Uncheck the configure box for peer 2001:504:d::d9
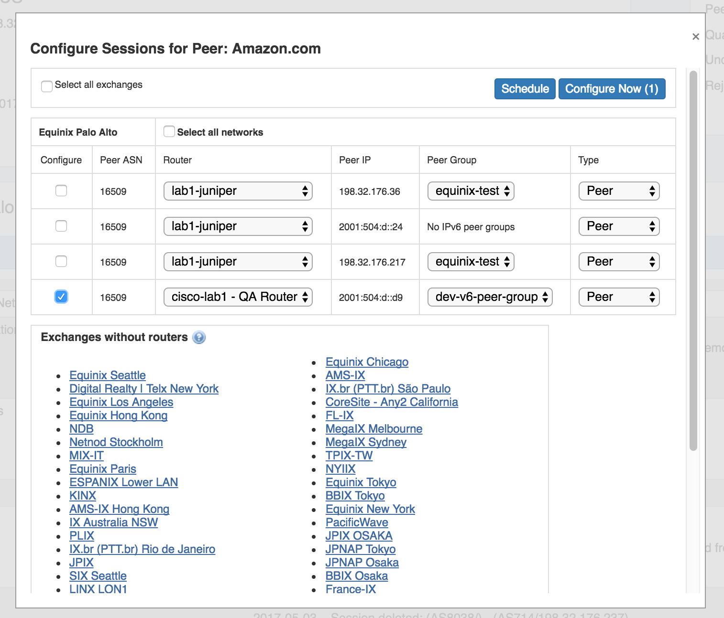 pos(61,297)
